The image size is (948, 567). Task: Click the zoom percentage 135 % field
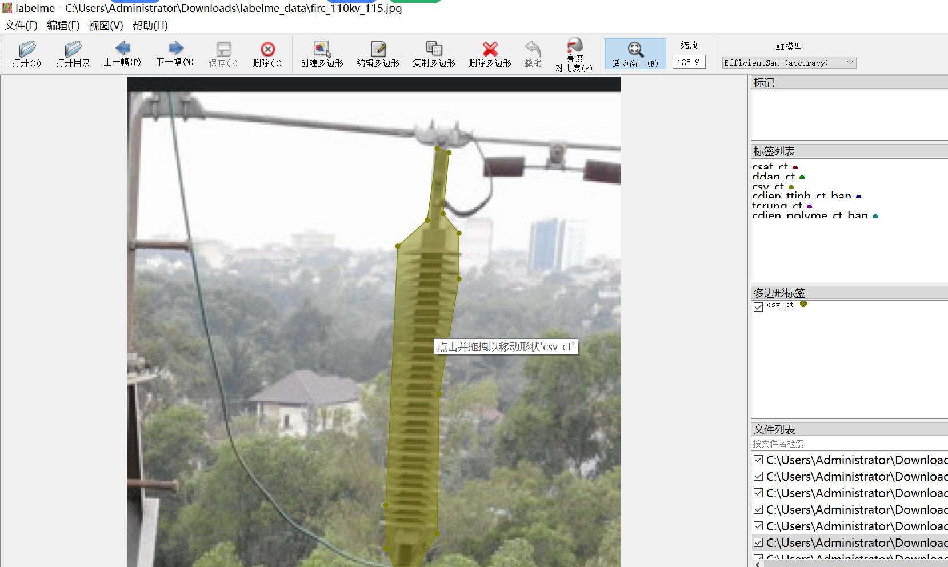pos(689,62)
